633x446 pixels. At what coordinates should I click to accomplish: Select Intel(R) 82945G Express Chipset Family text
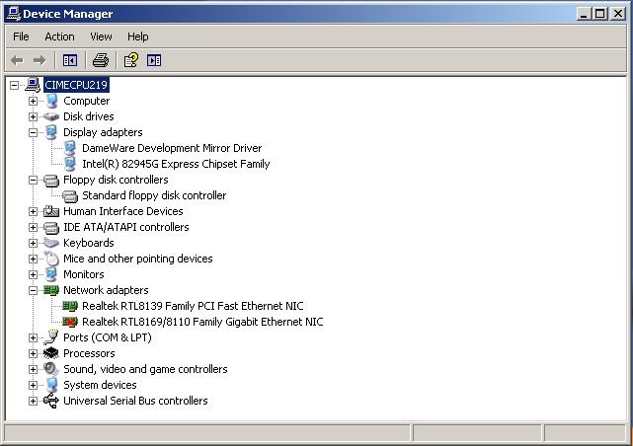coord(176,164)
